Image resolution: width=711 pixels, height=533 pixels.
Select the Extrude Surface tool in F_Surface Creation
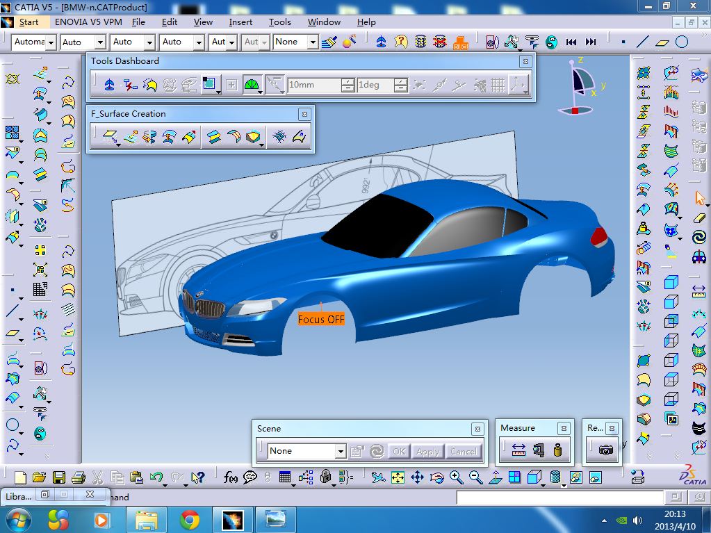click(x=131, y=136)
